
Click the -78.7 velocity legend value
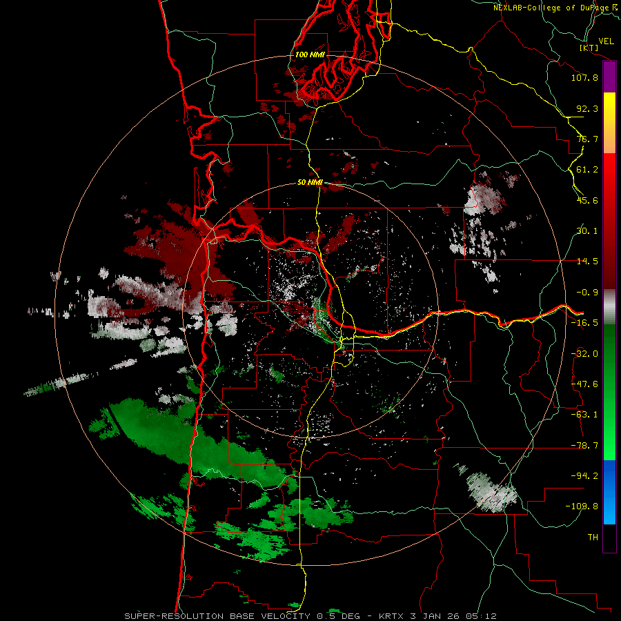click(584, 446)
